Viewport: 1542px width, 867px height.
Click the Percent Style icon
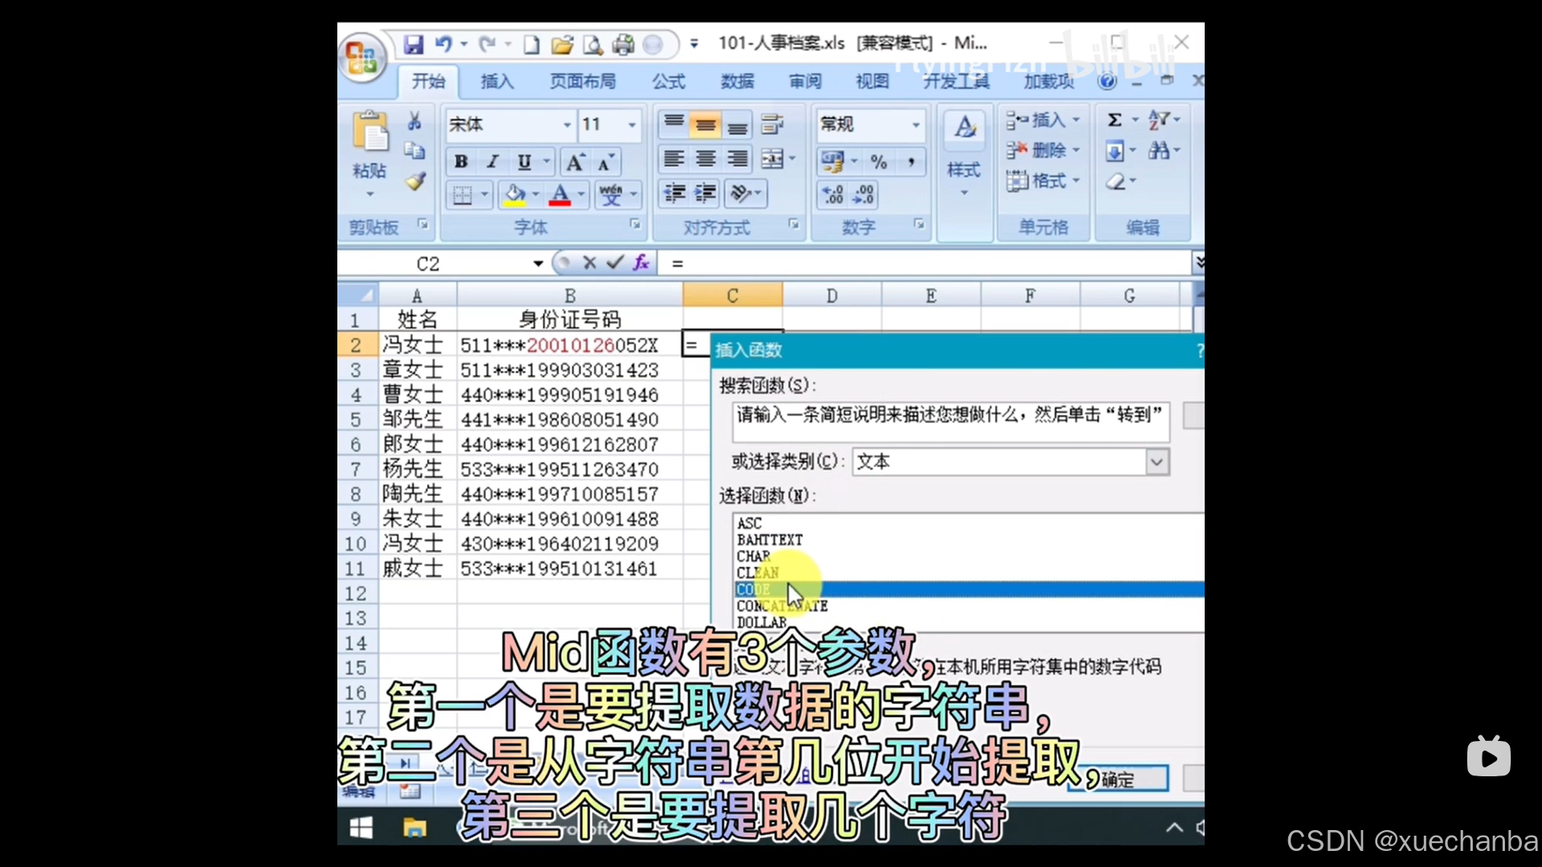click(x=879, y=163)
